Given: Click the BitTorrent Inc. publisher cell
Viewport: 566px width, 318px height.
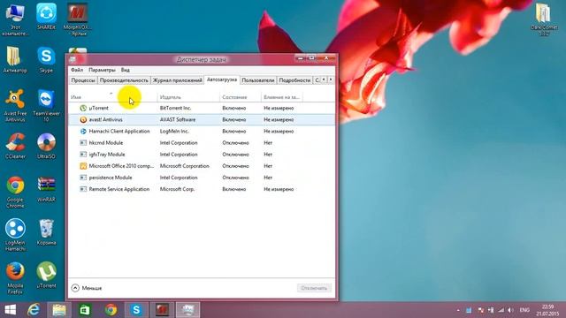Looking at the screenshot, I should pos(175,108).
